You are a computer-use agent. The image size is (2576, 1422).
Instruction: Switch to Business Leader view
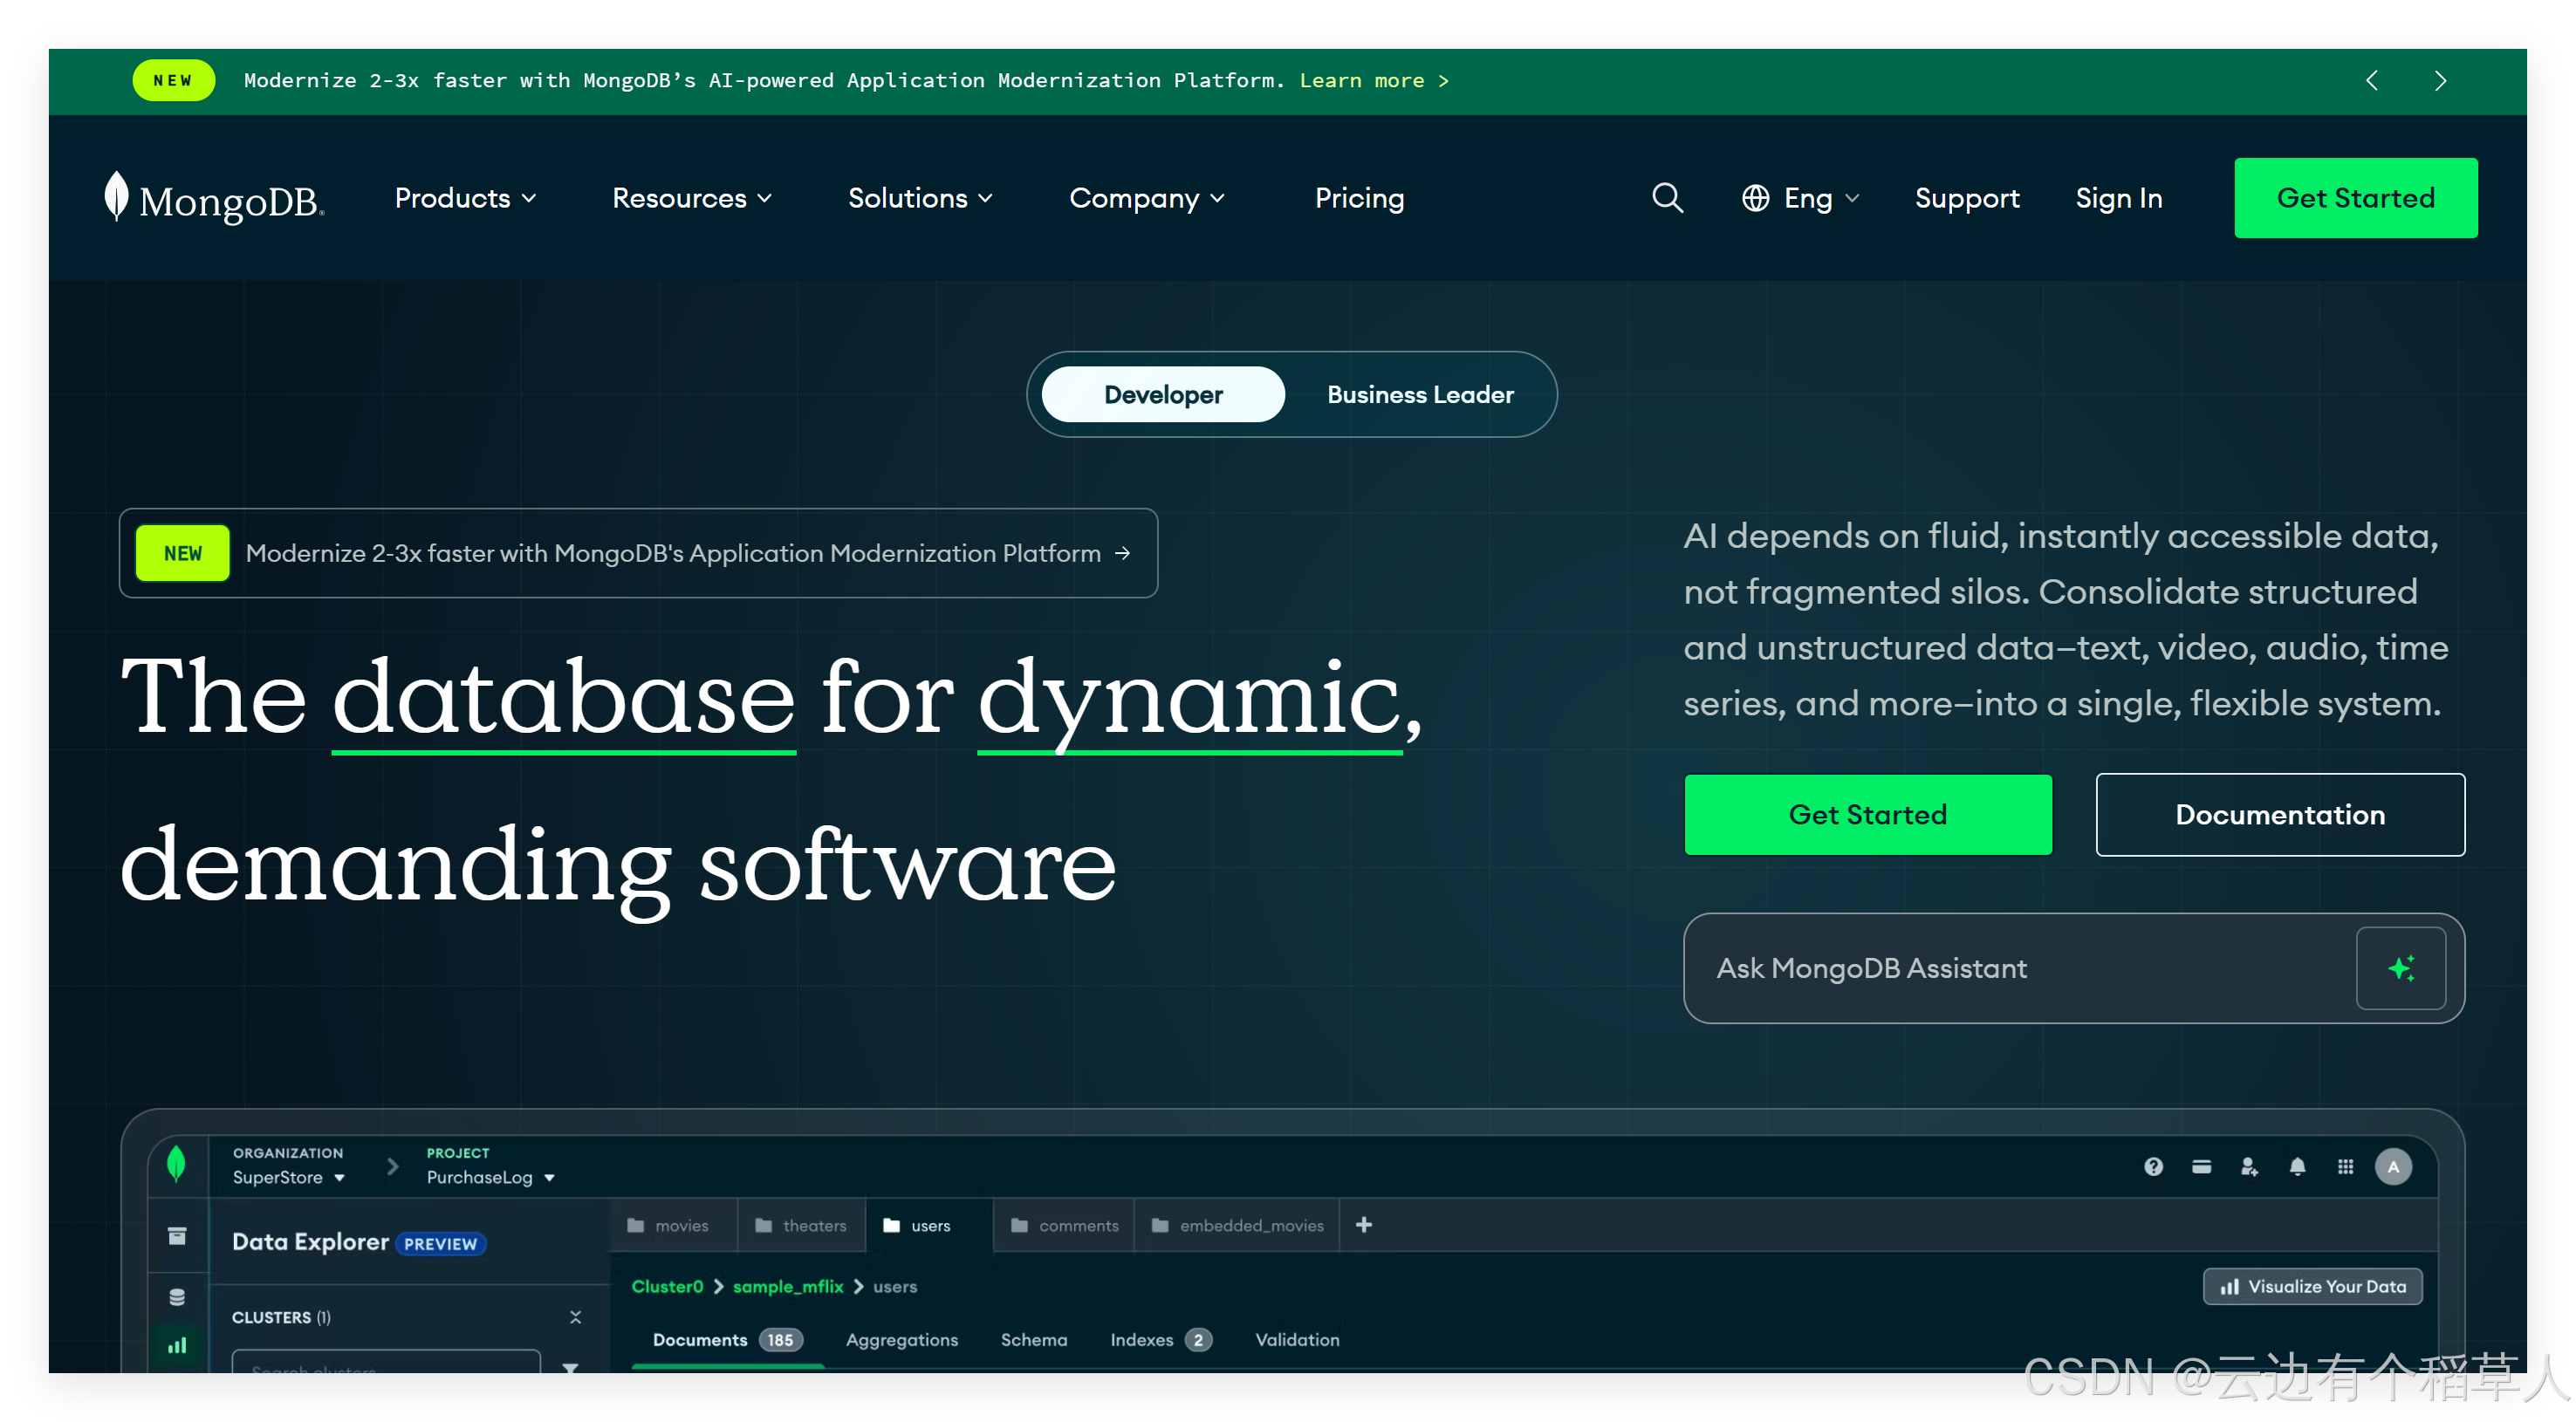coord(1420,395)
